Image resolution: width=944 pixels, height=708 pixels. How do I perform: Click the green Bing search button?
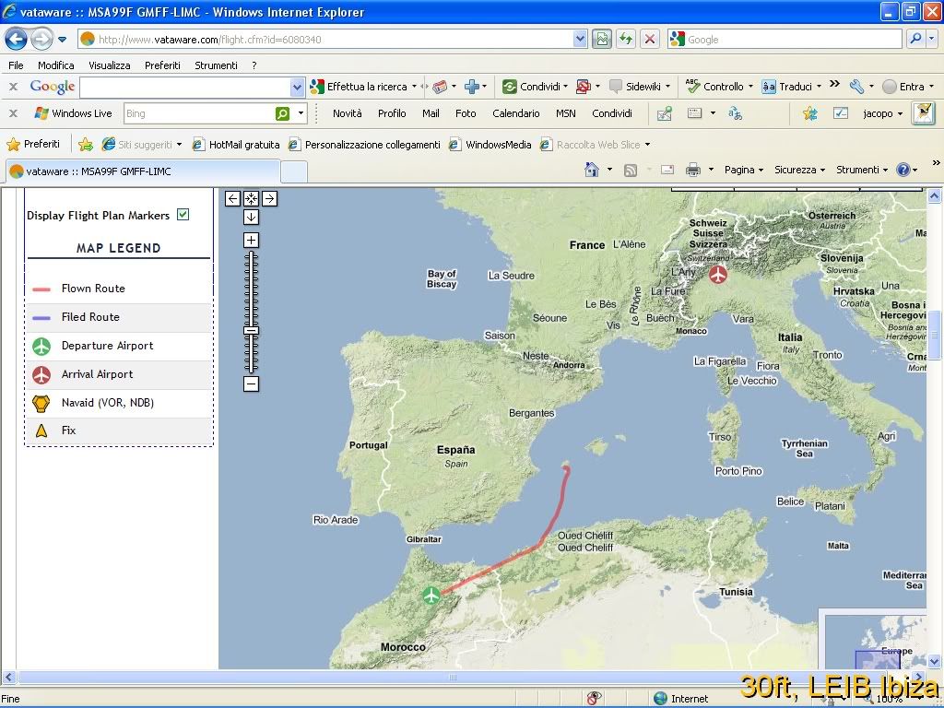point(282,113)
